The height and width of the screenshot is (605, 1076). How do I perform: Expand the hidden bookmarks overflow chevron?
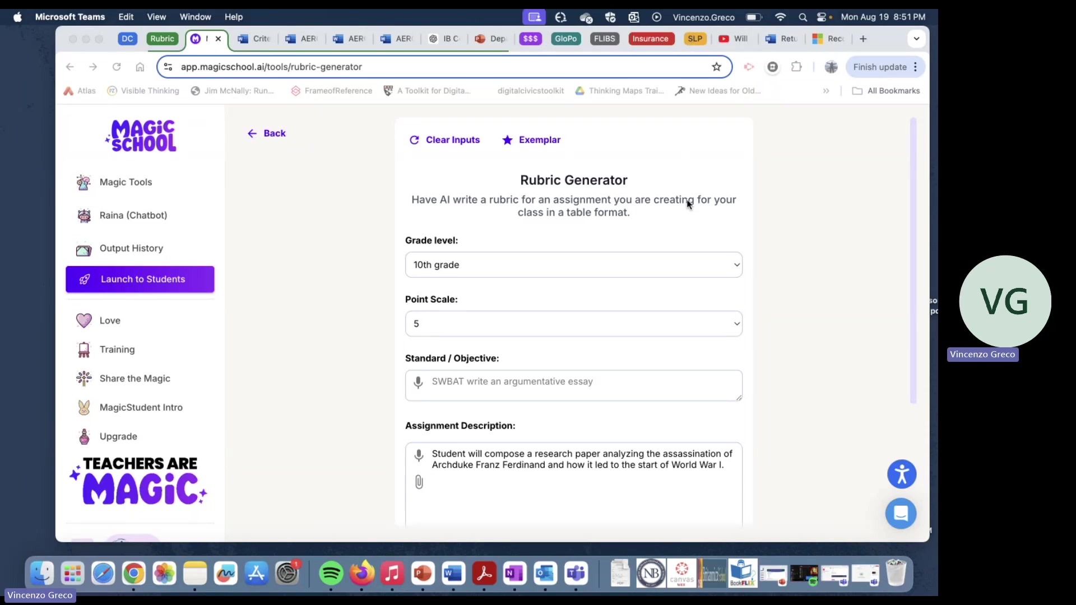point(827,91)
